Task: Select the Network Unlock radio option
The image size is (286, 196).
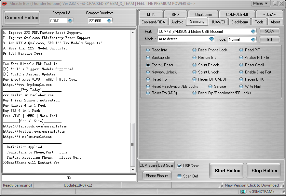Action: click(148, 72)
